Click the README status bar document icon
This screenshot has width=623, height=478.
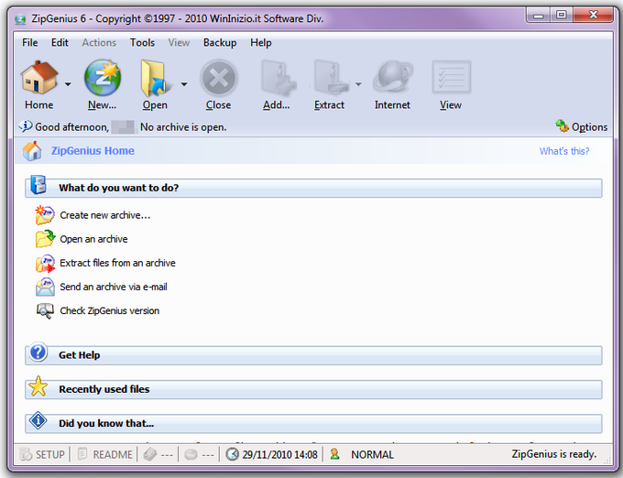[x=82, y=454]
